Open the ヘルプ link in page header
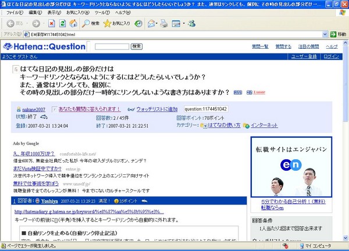The width and height of the screenshot is (349, 251). [x=332, y=46]
